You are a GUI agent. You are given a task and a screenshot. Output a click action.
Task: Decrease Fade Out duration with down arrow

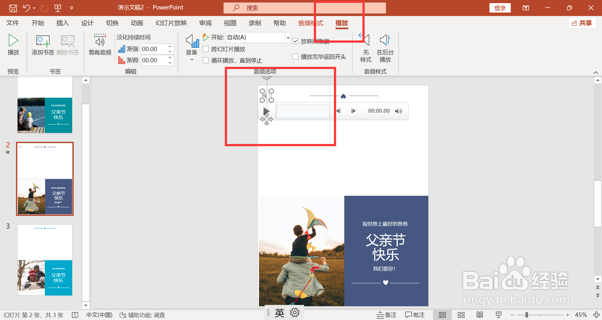point(170,63)
